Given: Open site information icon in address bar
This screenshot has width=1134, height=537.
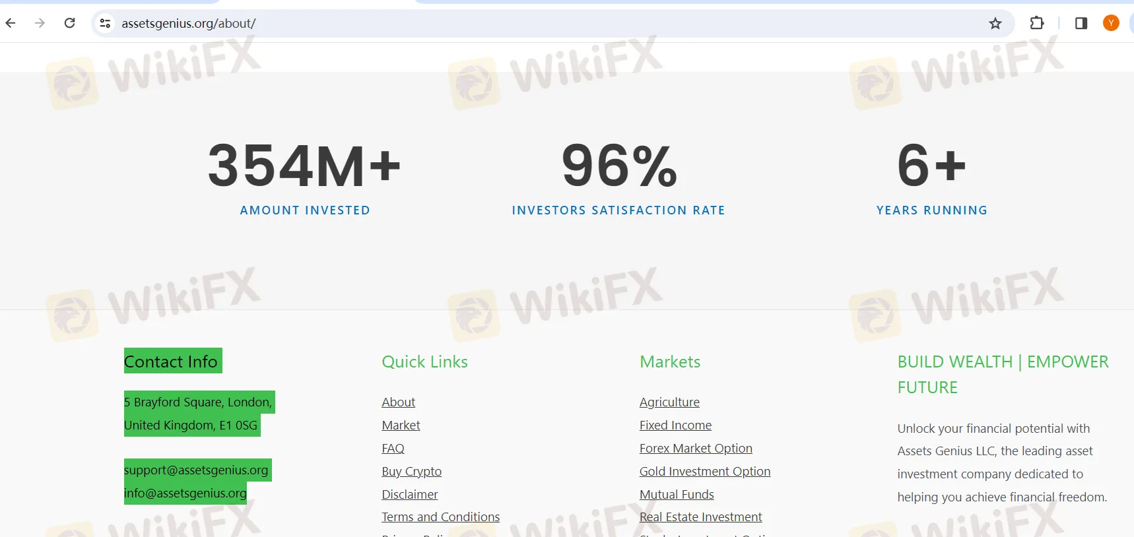Looking at the screenshot, I should [x=105, y=24].
